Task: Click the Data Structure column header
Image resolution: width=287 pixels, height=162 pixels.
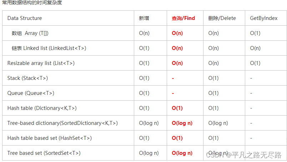Action: pyautogui.click(x=24, y=18)
